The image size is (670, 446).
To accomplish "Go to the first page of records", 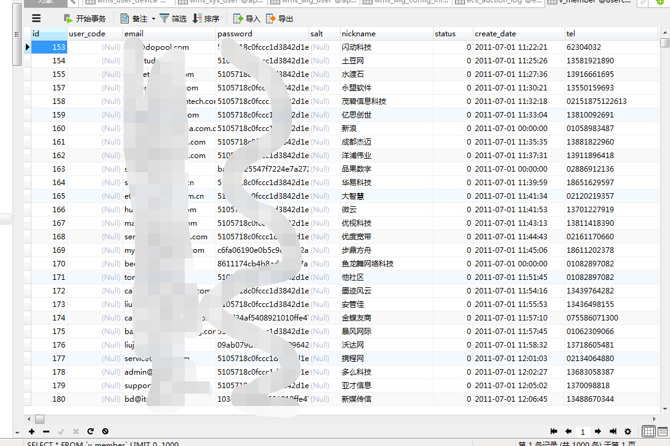I will click(x=554, y=431).
